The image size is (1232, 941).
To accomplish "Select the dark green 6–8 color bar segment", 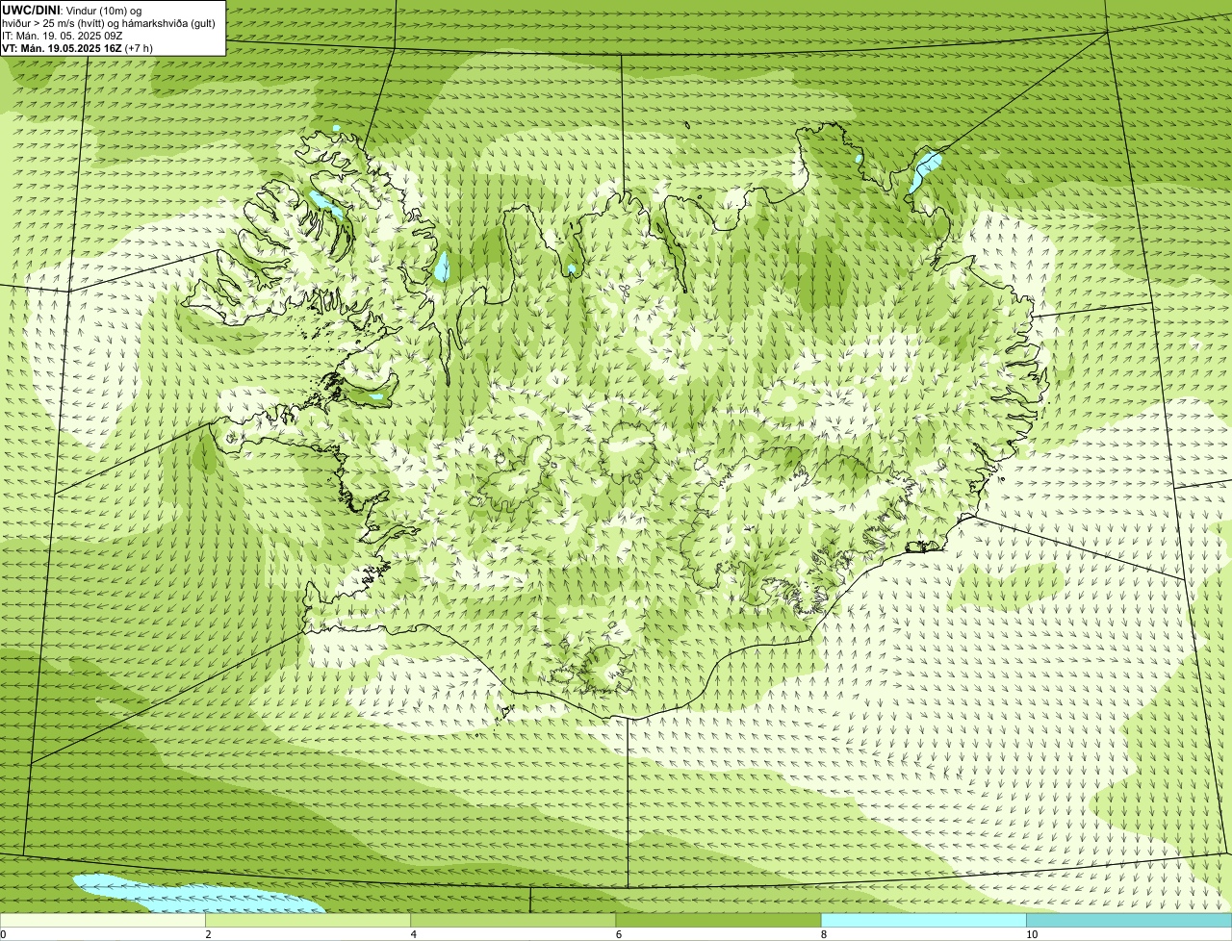I will [x=718, y=921].
